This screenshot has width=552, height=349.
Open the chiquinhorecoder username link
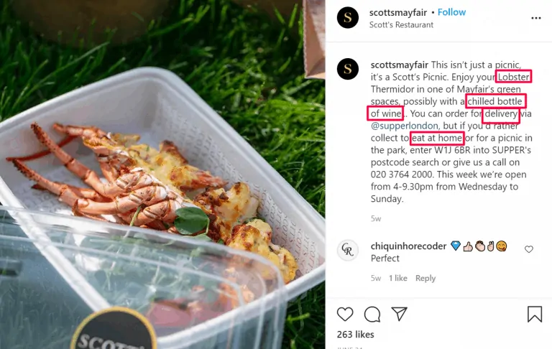click(x=408, y=246)
